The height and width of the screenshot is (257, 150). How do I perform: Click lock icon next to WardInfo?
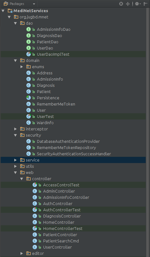[33, 123]
